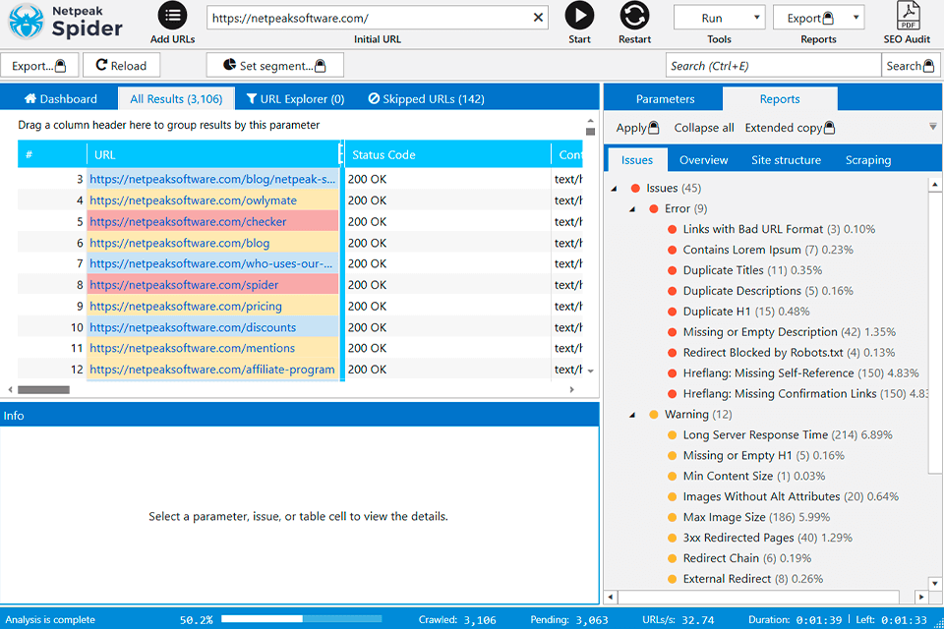Viewport: 944px width, 629px height.
Task: Open the Scraping sub-tab
Action: point(868,160)
